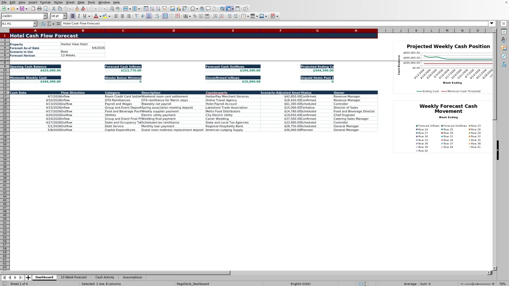Toggle Underline formatting

point(84,16)
